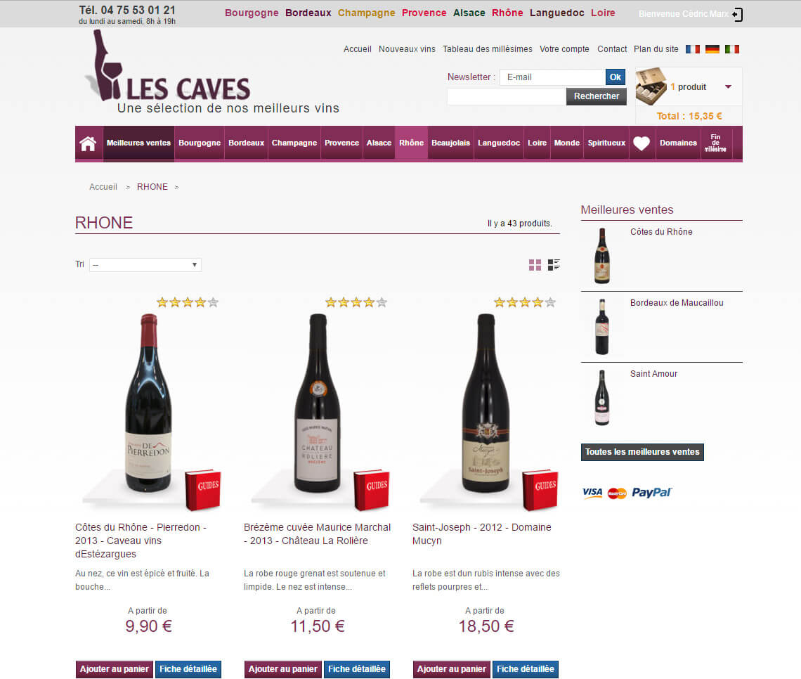801x679 pixels.
Task: Open the wine box cart icon
Action: (651, 86)
